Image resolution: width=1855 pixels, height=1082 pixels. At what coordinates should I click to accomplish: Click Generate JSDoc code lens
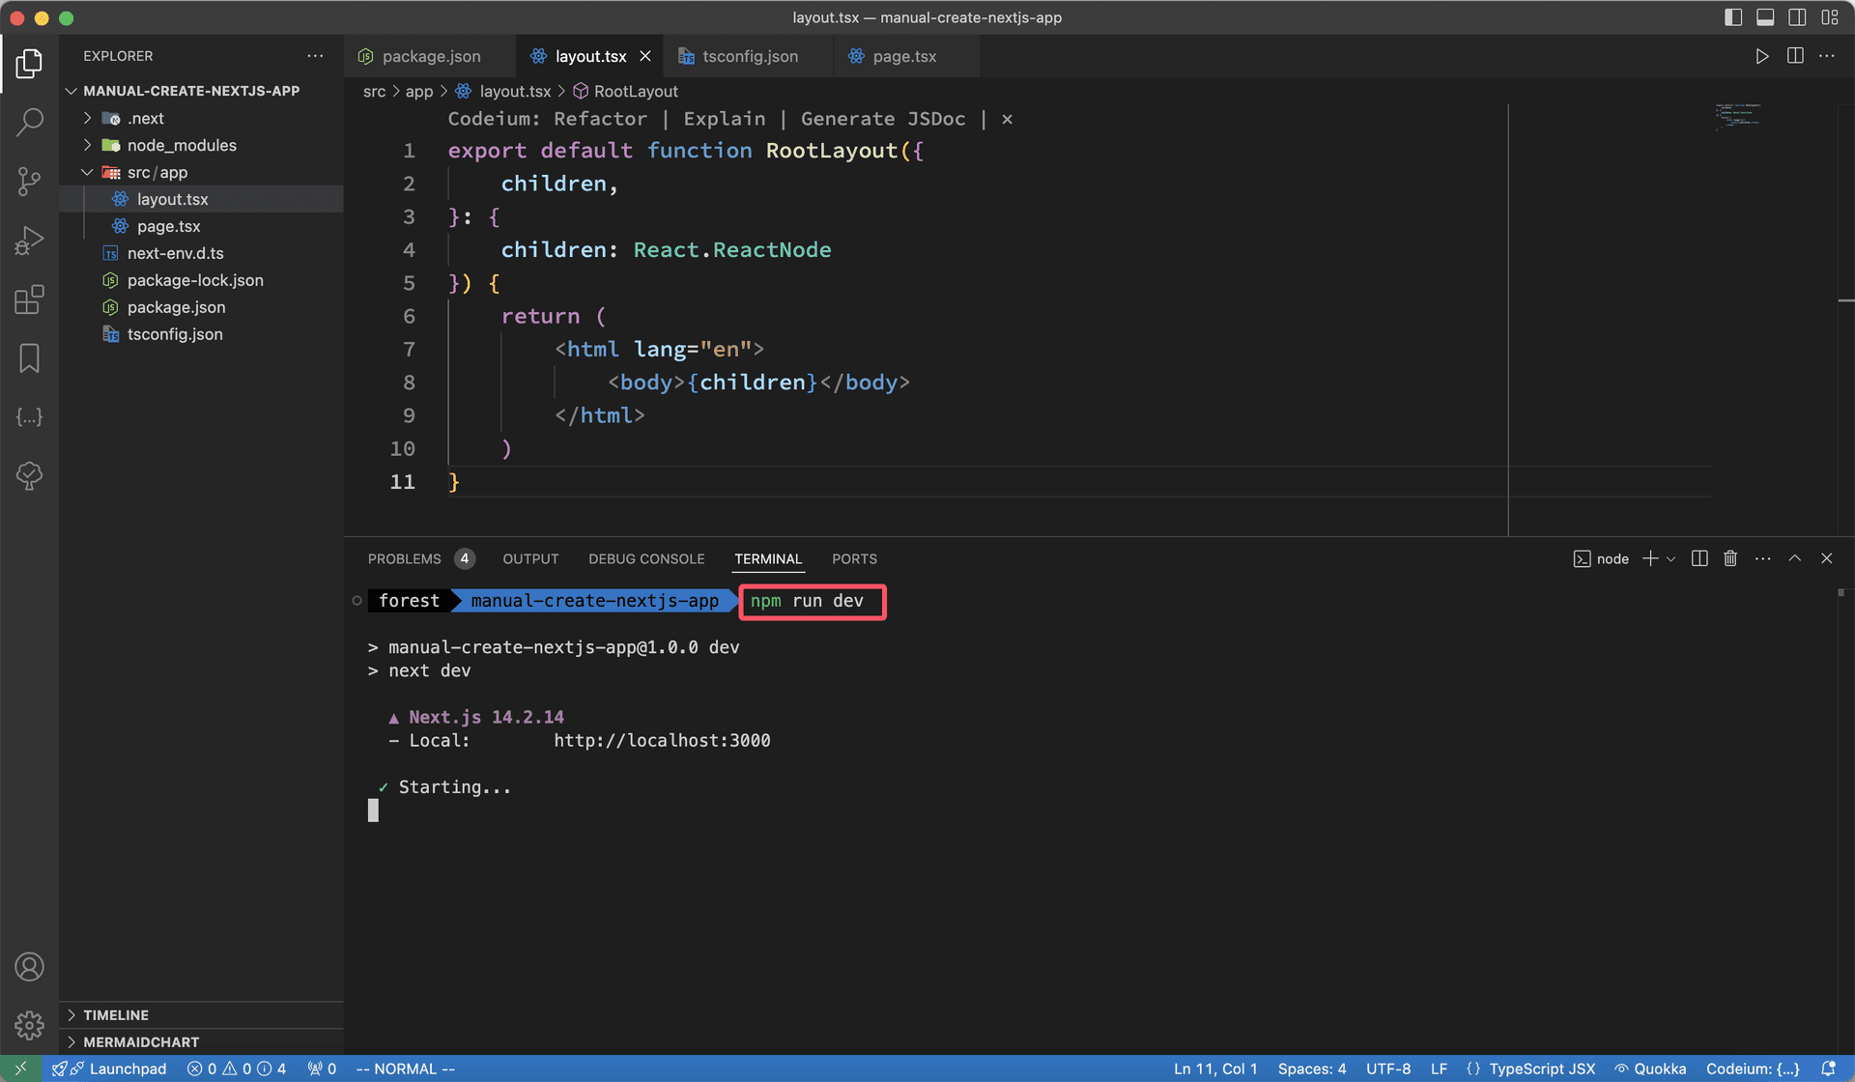[883, 119]
